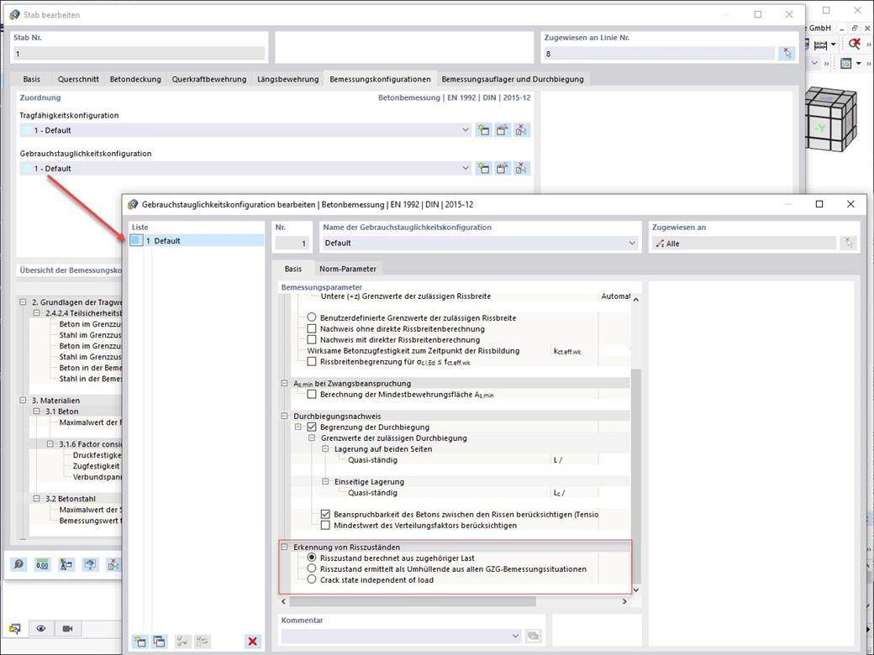The width and height of the screenshot is (874, 655).
Task: Open Tragfähigkeitskonfiguration dropdown
Action: coord(466,130)
